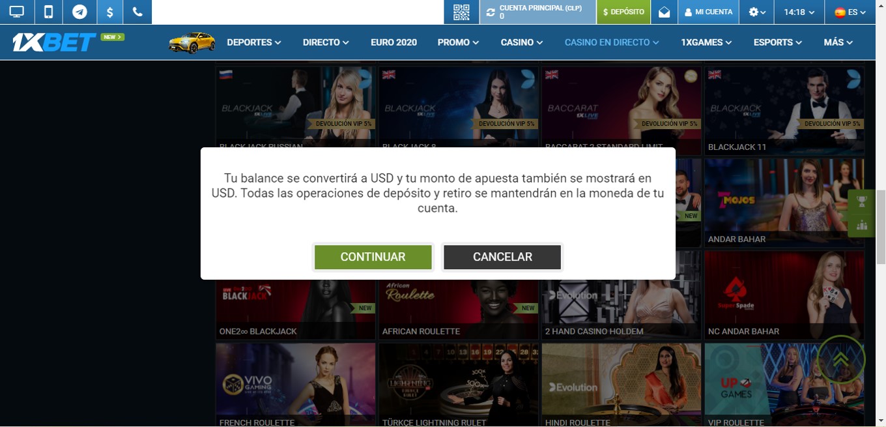Image resolution: width=886 pixels, height=427 pixels.
Task: Open the mobile app phone icon
Action: point(48,12)
